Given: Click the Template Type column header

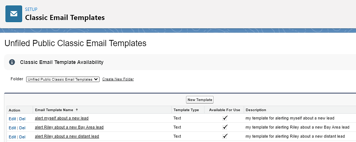Looking at the screenshot, I should click(186, 110).
